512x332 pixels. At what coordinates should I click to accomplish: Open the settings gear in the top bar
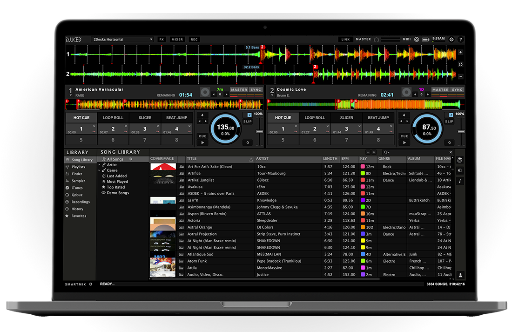[x=451, y=39]
